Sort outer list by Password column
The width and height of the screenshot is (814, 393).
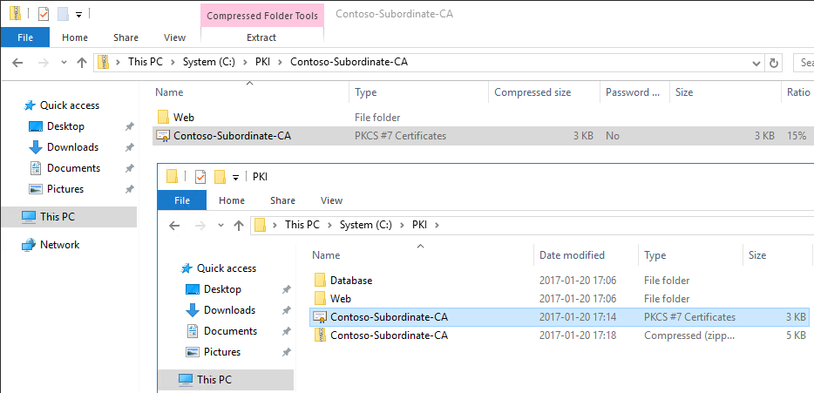[634, 92]
